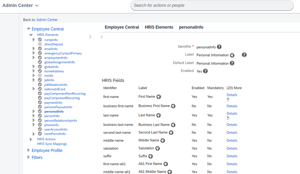Expand the Employee Profile section
Viewport: 300px width, 174px height.
click(x=29, y=150)
